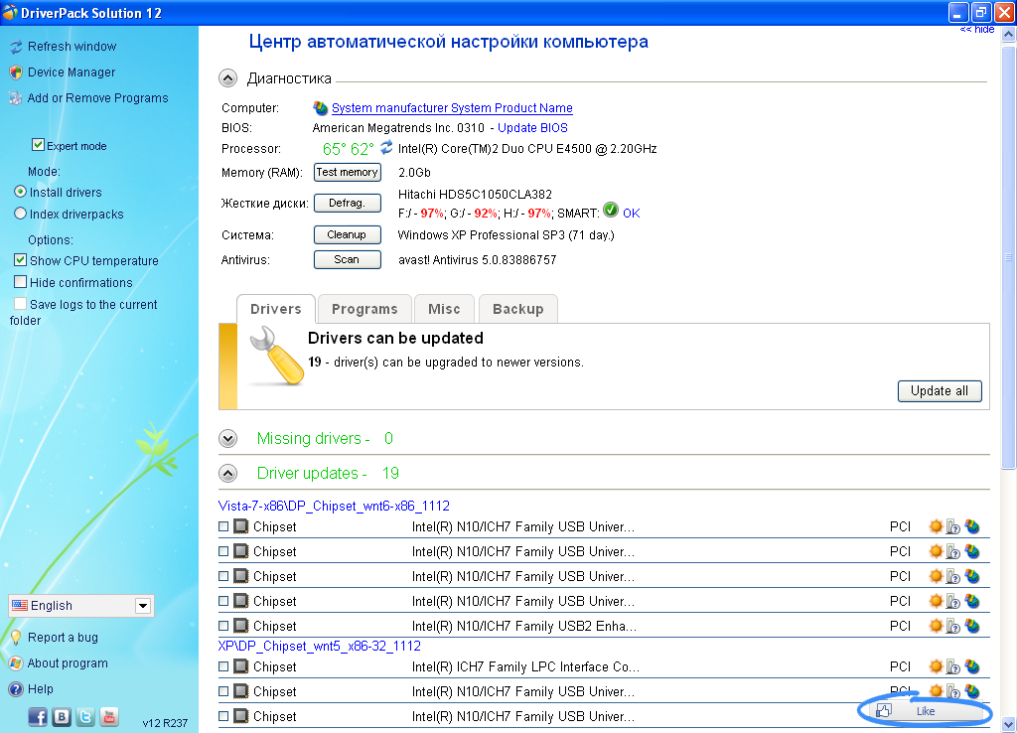Open XP\DP_Chipset_wnt5_x86-32_1112 link
This screenshot has height=733, width=1017.
click(x=320, y=646)
